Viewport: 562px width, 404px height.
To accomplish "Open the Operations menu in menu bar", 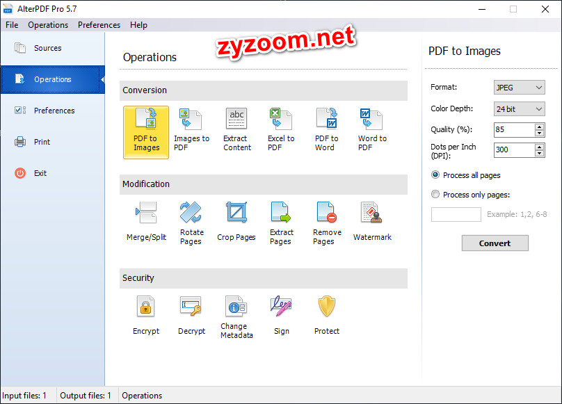I will point(48,25).
